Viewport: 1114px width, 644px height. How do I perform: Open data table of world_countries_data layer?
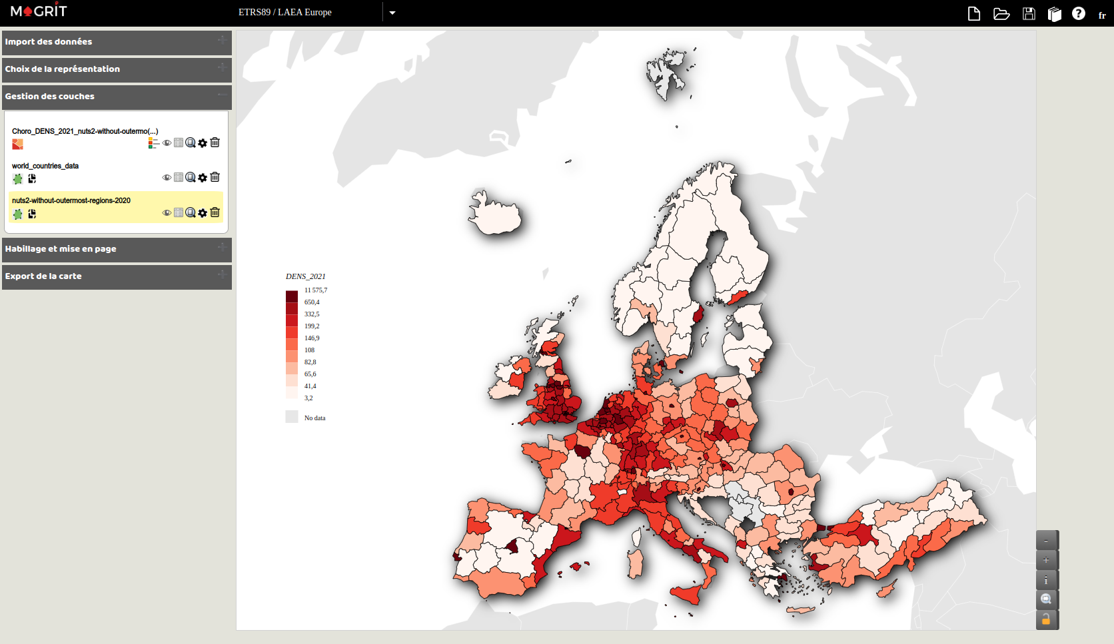click(x=179, y=177)
